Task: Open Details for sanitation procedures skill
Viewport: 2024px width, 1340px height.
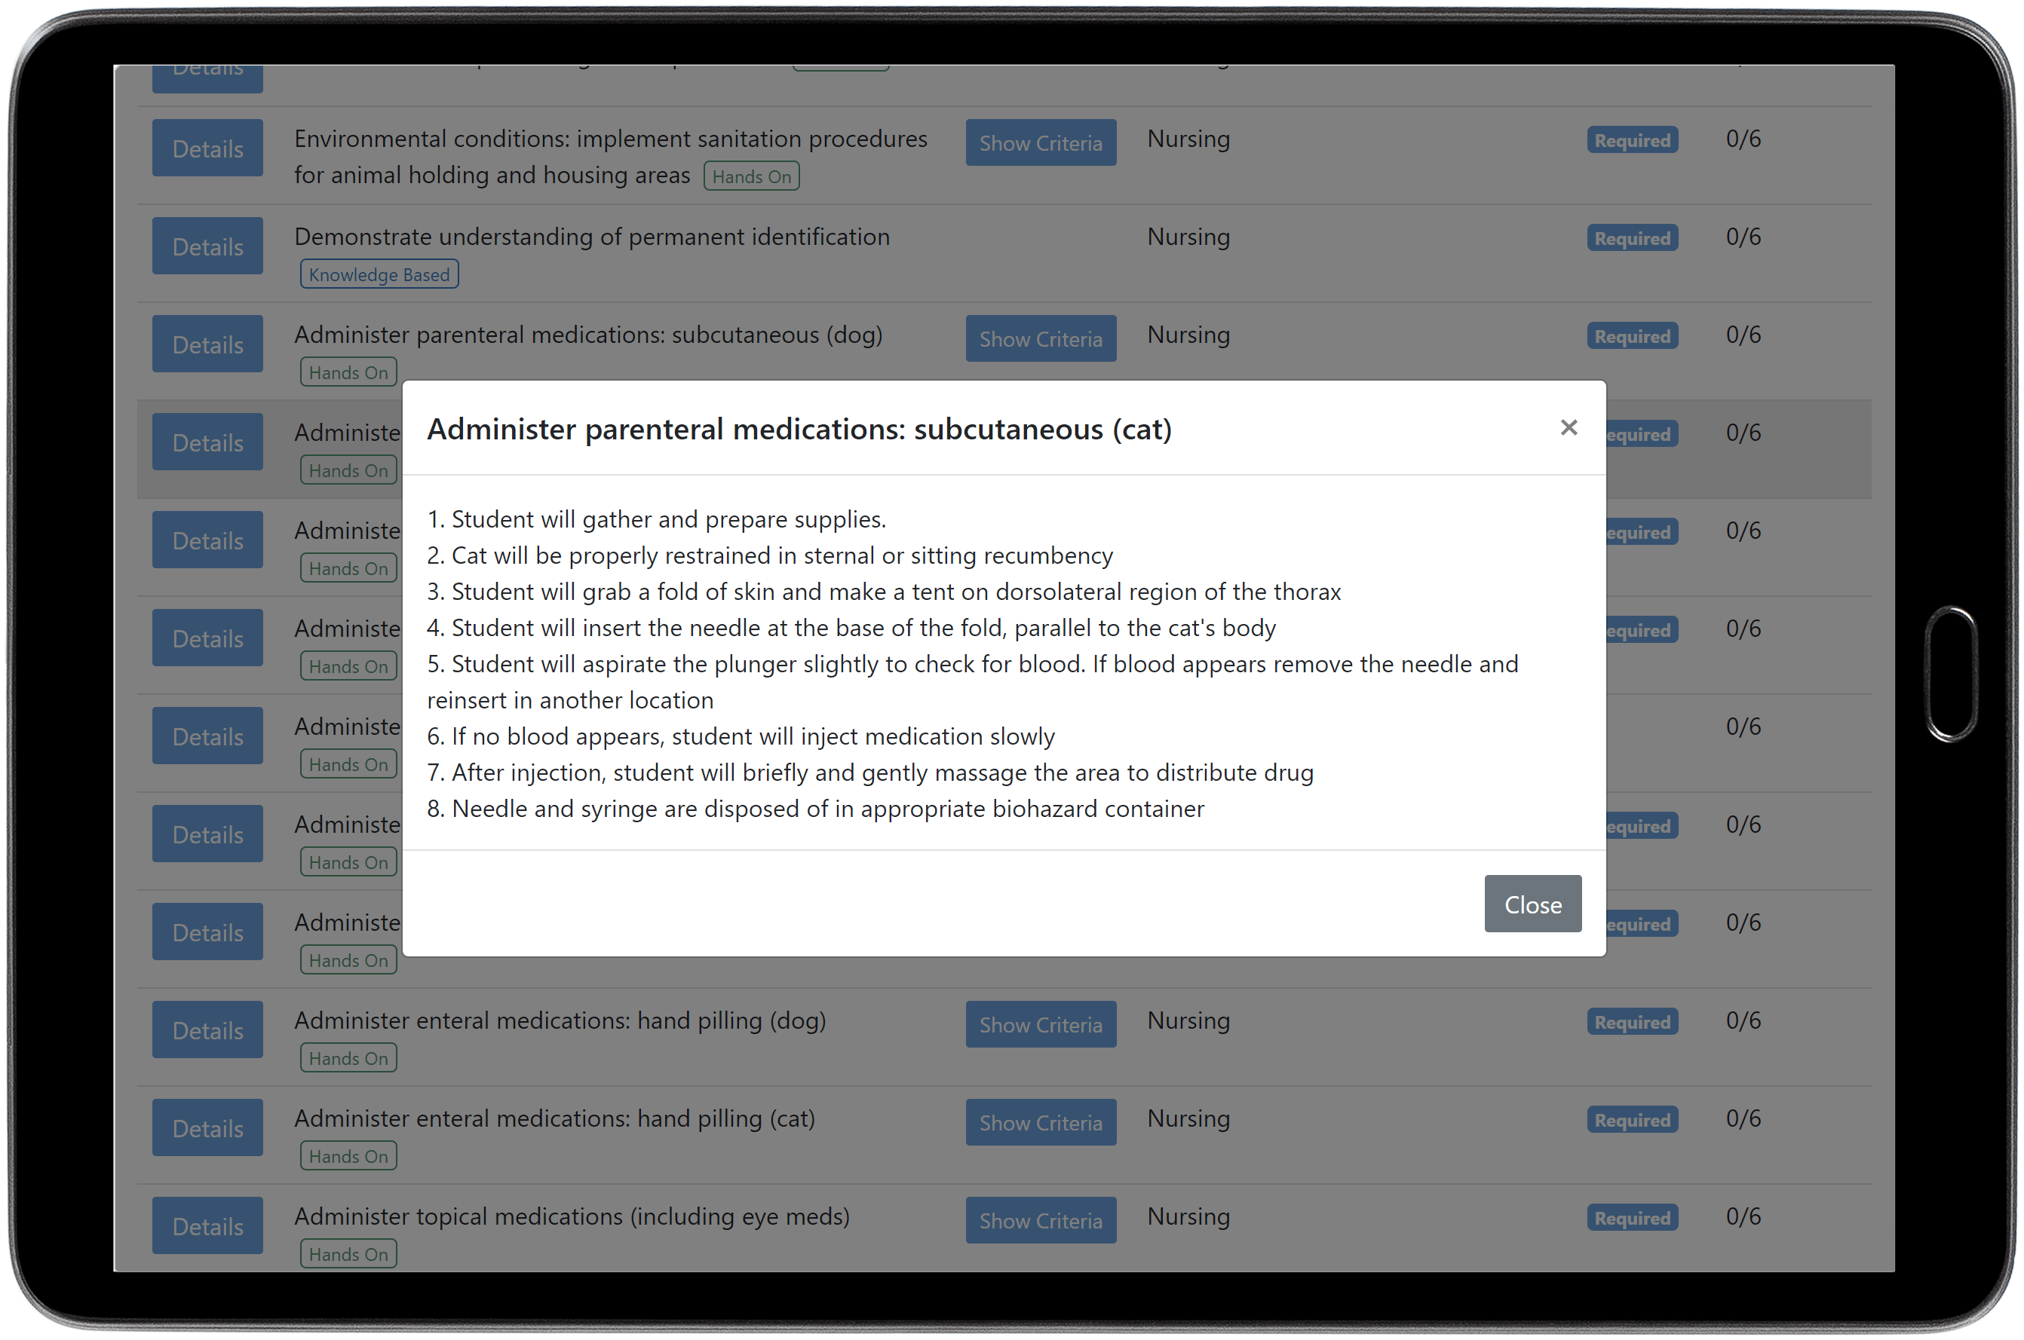Action: pyautogui.click(x=207, y=148)
